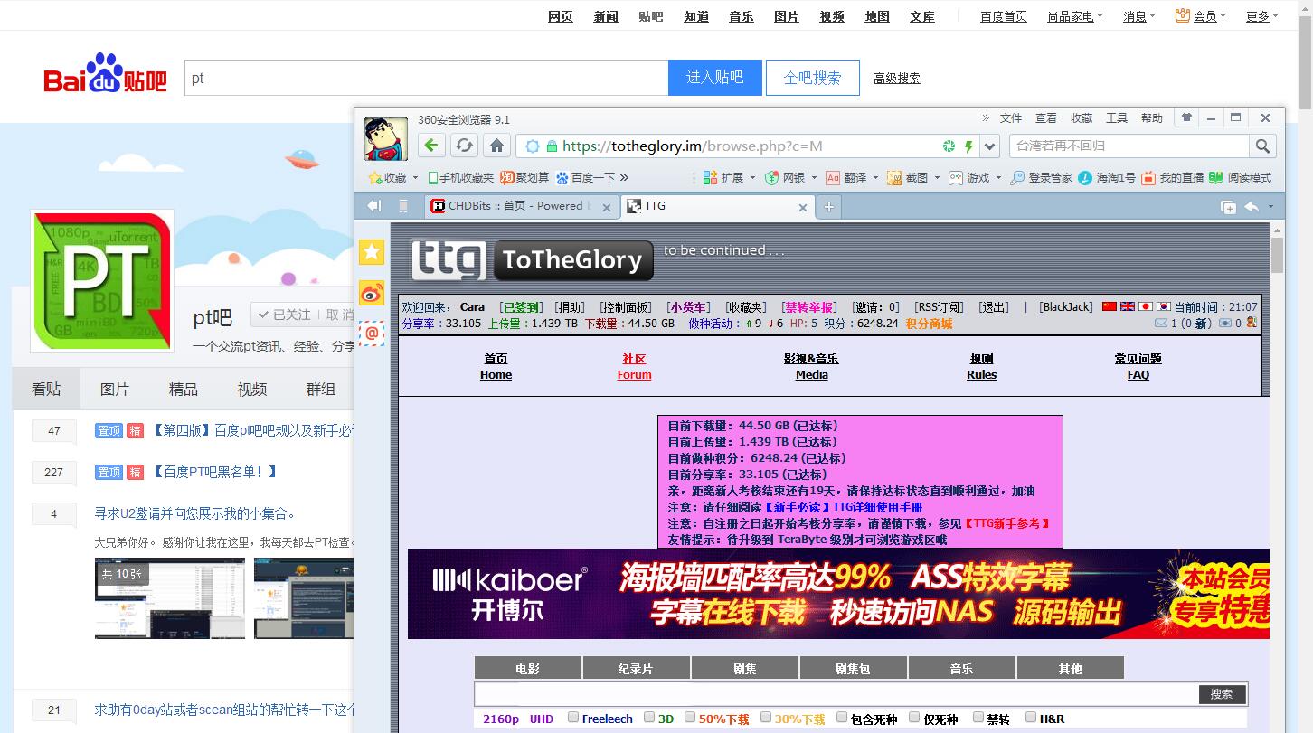This screenshot has width=1313, height=733.
Task: Select the 精品 tab in pt吧
Action: [184, 390]
